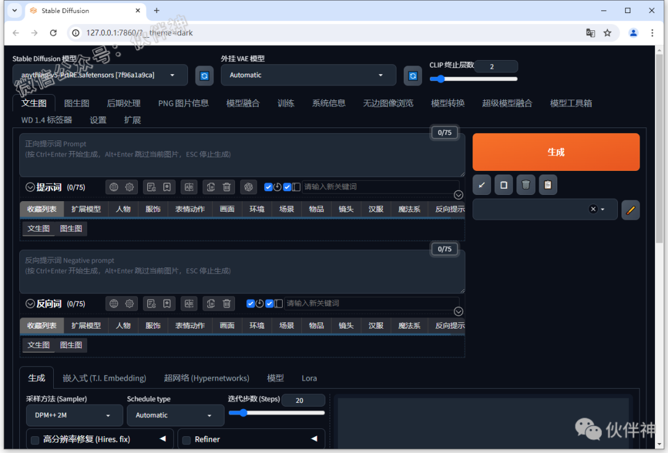Copy negative prompt via 反向词 copy icon
This screenshot has height=453, width=668.
coord(211,303)
